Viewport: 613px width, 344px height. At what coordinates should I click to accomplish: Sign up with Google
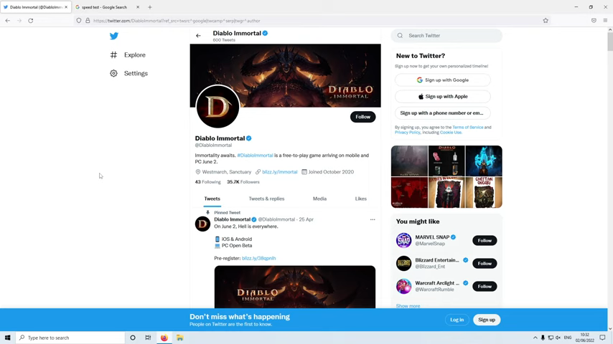tap(443, 80)
